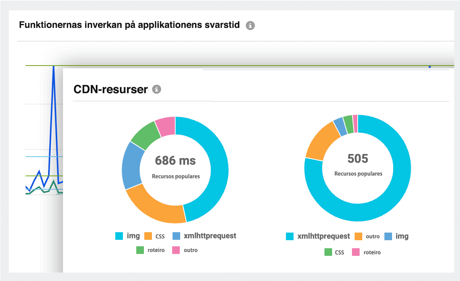Click the 'Funktionernas inverkan' title heading
Image resolution: width=460 pixels, height=281 pixels.
point(130,25)
